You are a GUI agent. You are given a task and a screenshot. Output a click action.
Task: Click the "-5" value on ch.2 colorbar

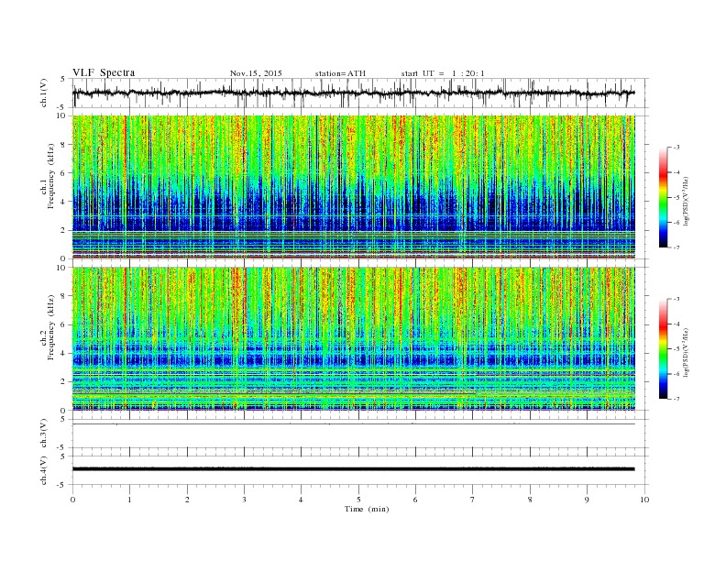[x=676, y=348]
